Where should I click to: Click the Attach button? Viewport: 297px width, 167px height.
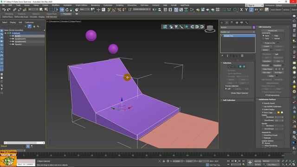[265, 50]
